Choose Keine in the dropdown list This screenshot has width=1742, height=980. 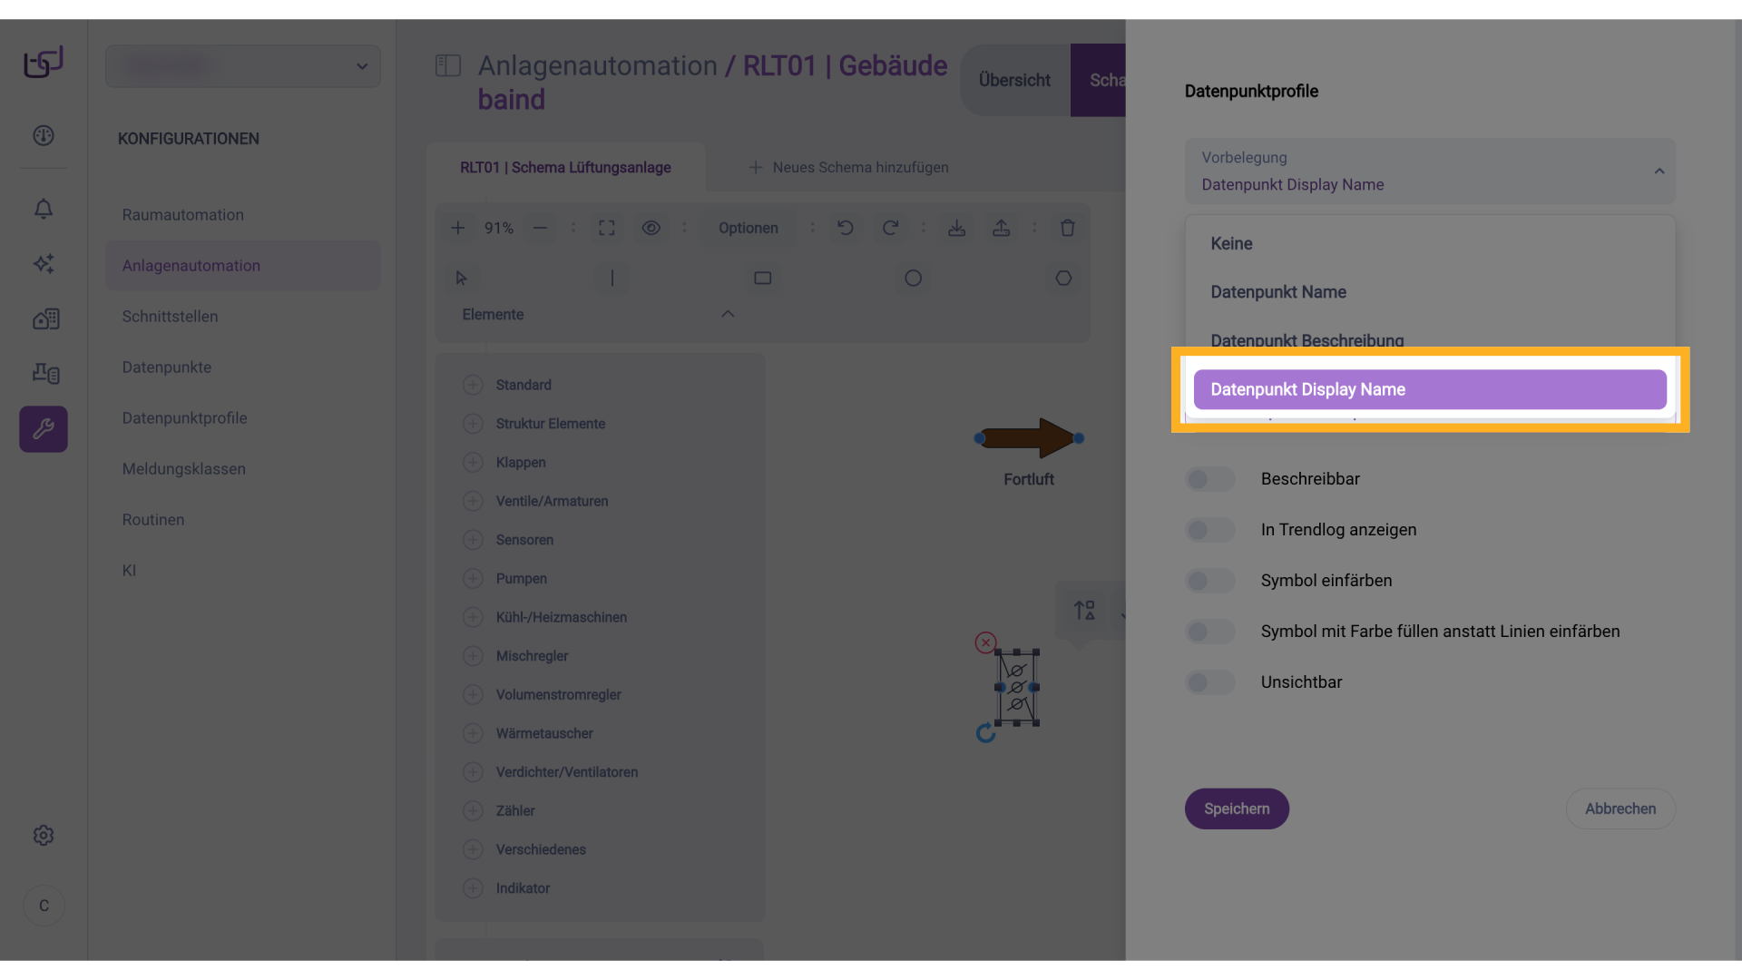click(x=1231, y=243)
